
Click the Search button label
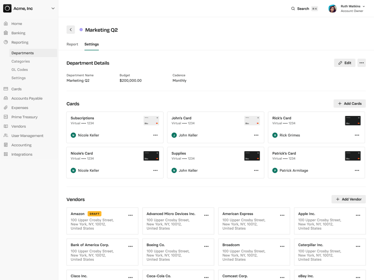303,9
